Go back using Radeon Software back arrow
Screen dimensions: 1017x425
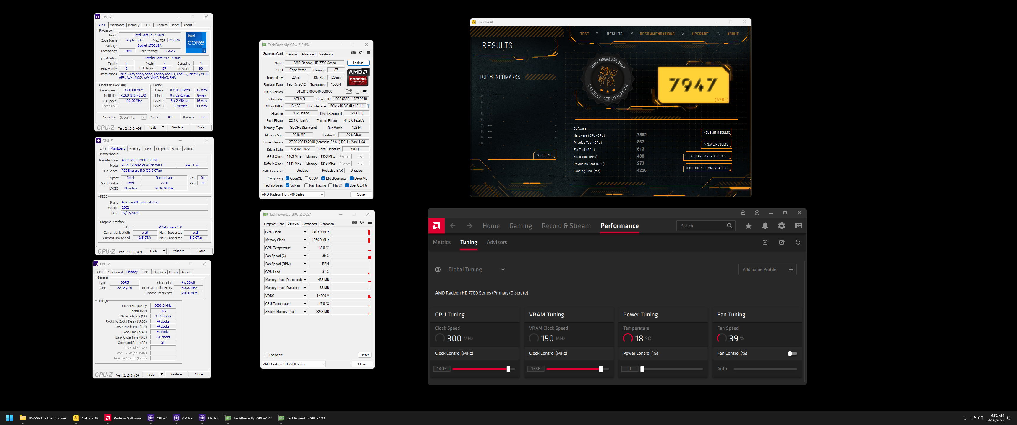pos(453,226)
